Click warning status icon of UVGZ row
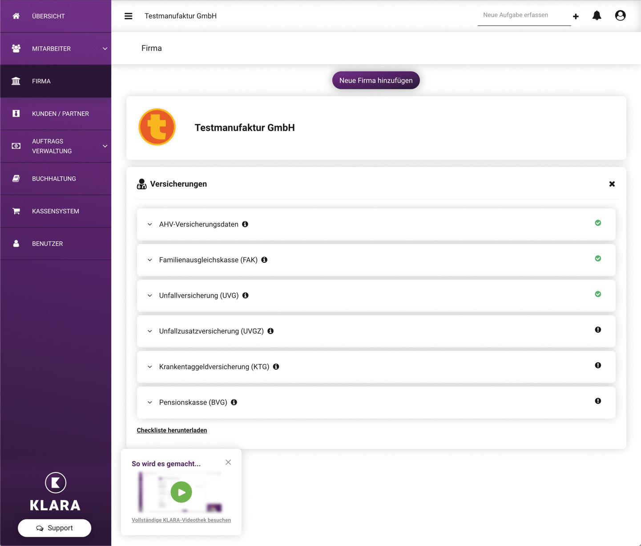 598,330
